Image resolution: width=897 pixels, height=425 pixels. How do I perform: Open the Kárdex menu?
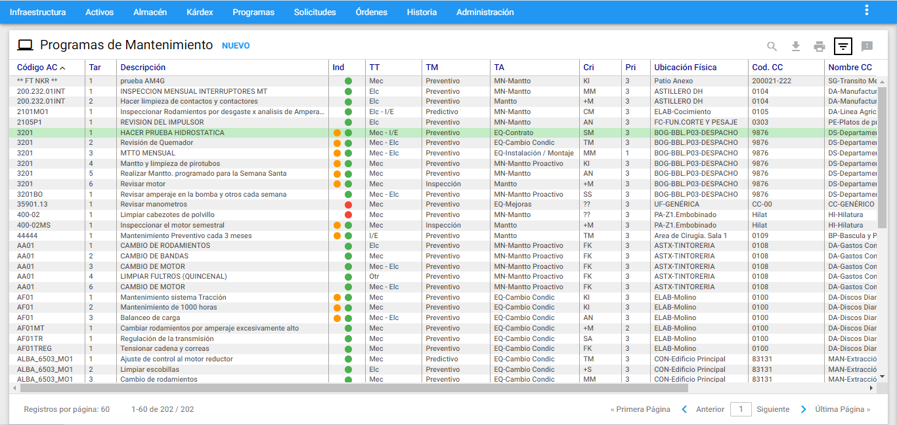coord(200,12)
